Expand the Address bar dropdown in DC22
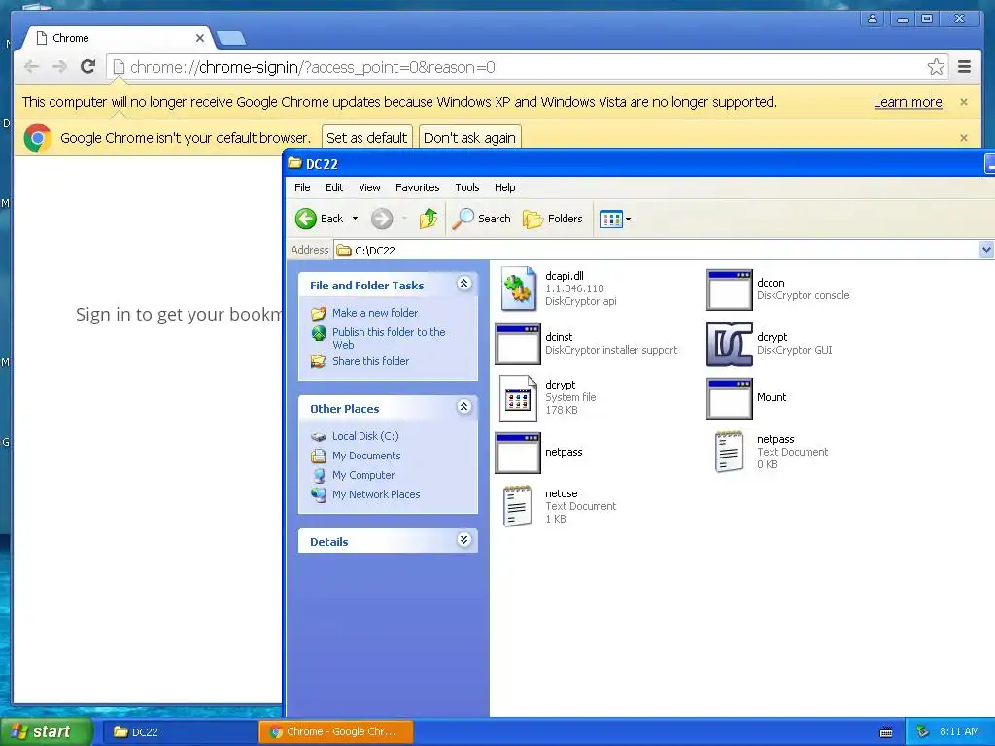The width and height of the screenshot is (995, 746). 986,250
